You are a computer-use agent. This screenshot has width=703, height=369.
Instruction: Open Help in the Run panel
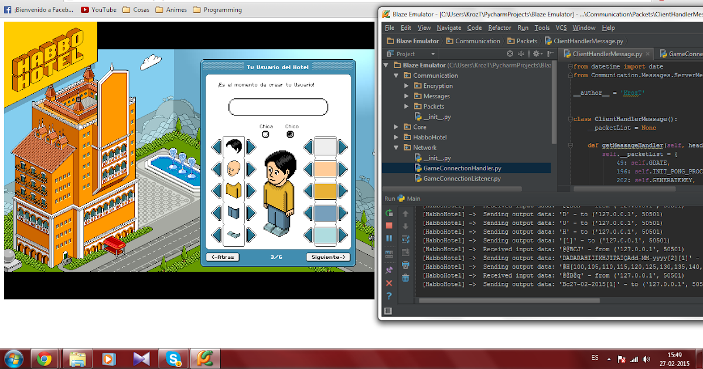coord(388,295)
